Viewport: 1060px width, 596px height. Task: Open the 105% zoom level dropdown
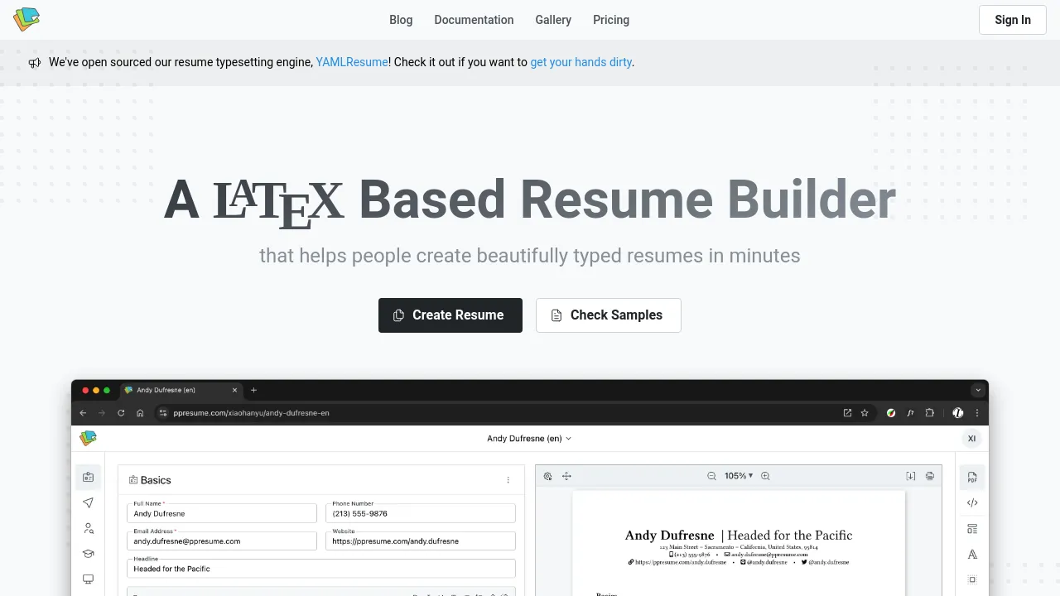pos(739,476)
